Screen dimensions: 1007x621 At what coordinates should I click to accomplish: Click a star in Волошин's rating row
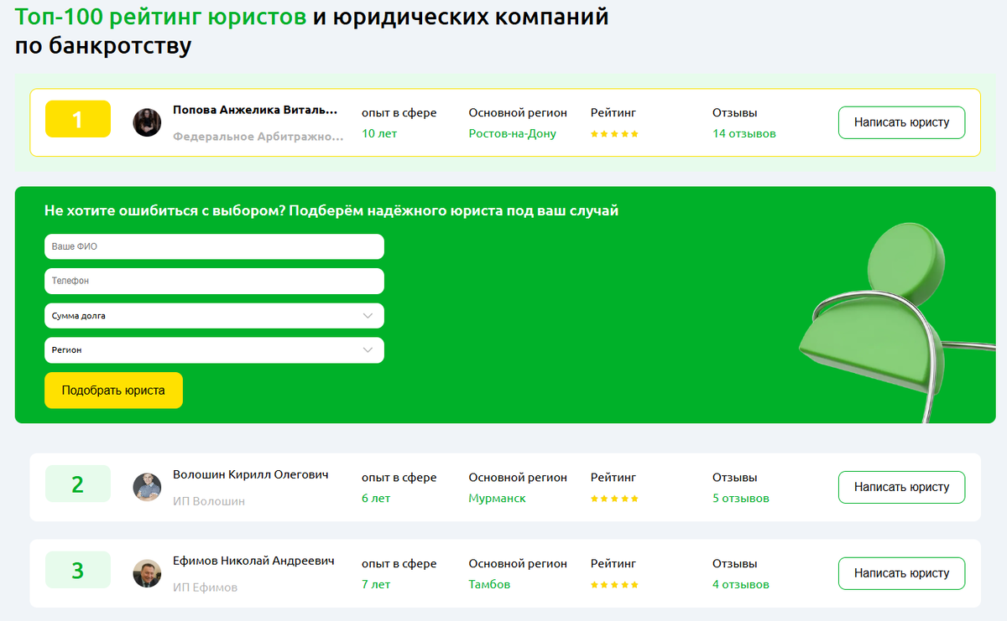613,498
